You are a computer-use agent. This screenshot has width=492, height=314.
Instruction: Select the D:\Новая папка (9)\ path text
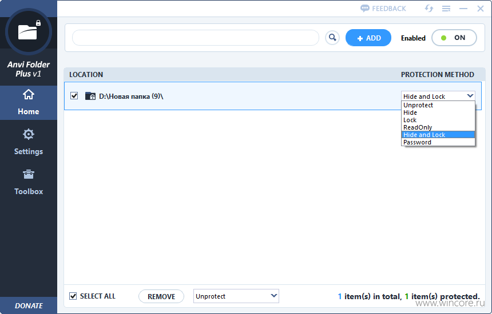[x=131, y=96]
